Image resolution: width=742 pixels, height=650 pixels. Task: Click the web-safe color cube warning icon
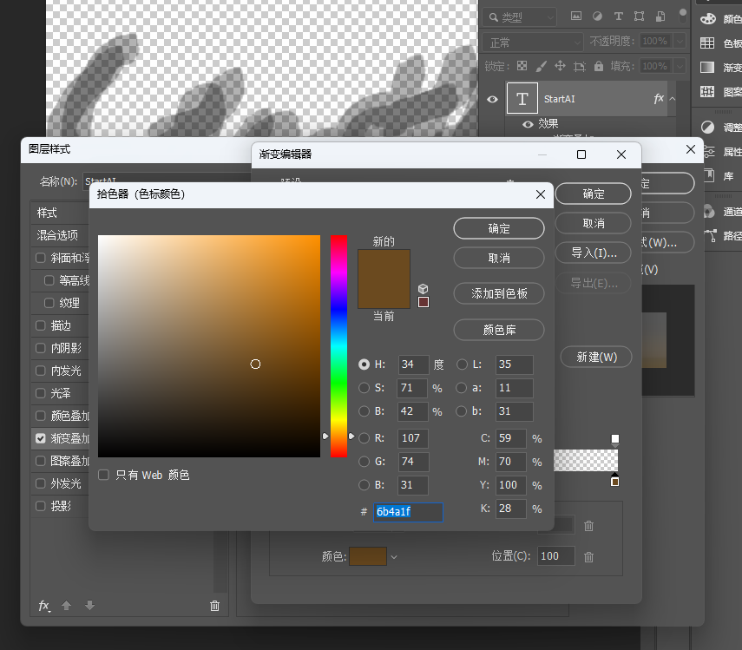tap(423, 289)
